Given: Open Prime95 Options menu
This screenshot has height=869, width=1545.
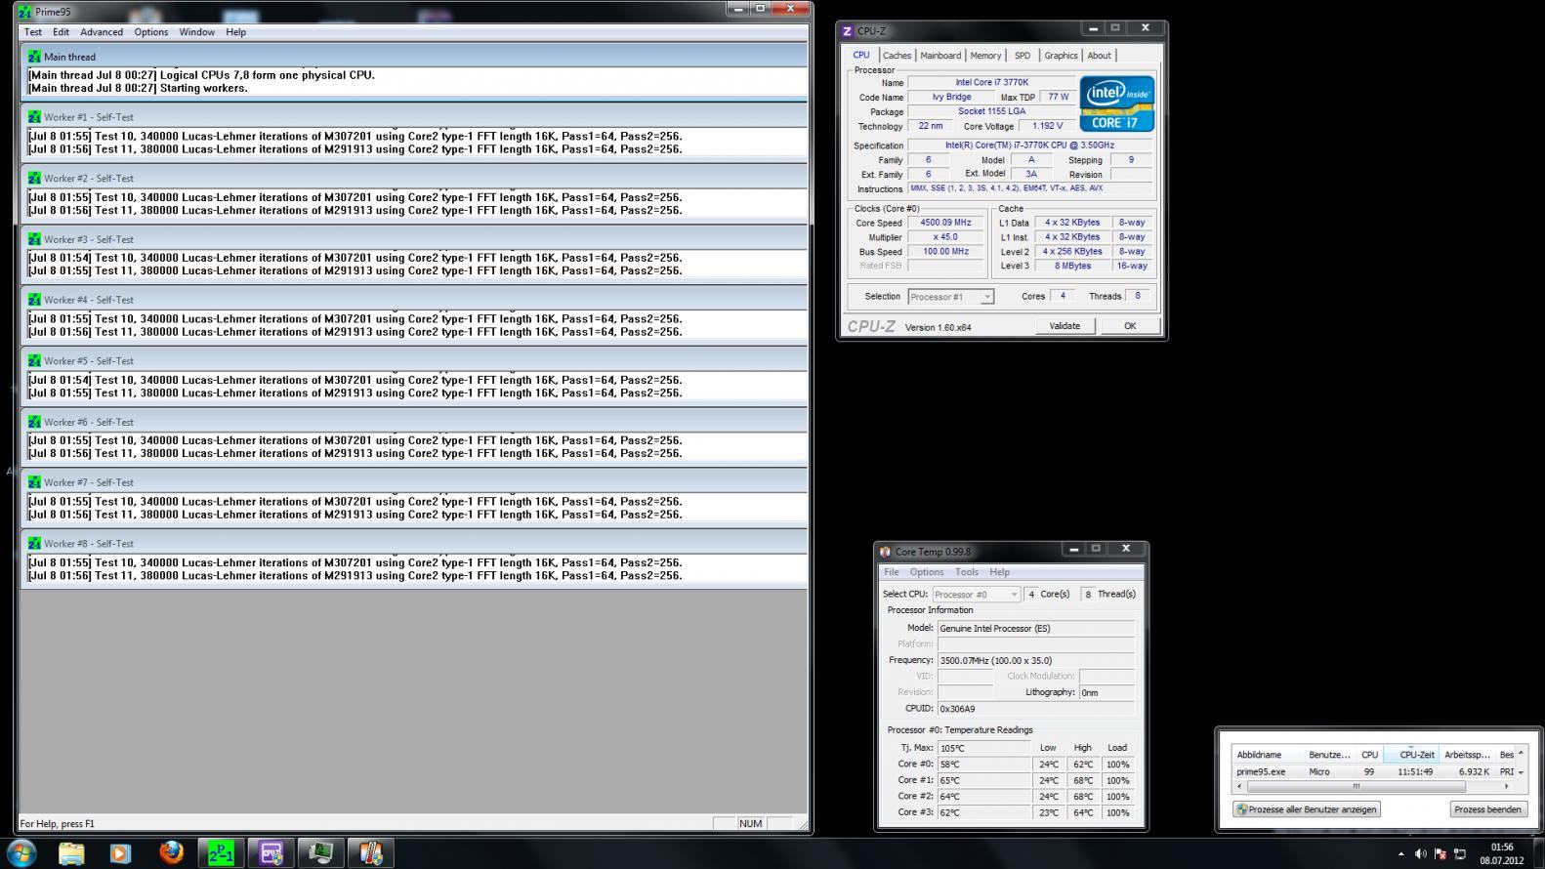Looking at the screenshot, I should [x=151, y=32].
